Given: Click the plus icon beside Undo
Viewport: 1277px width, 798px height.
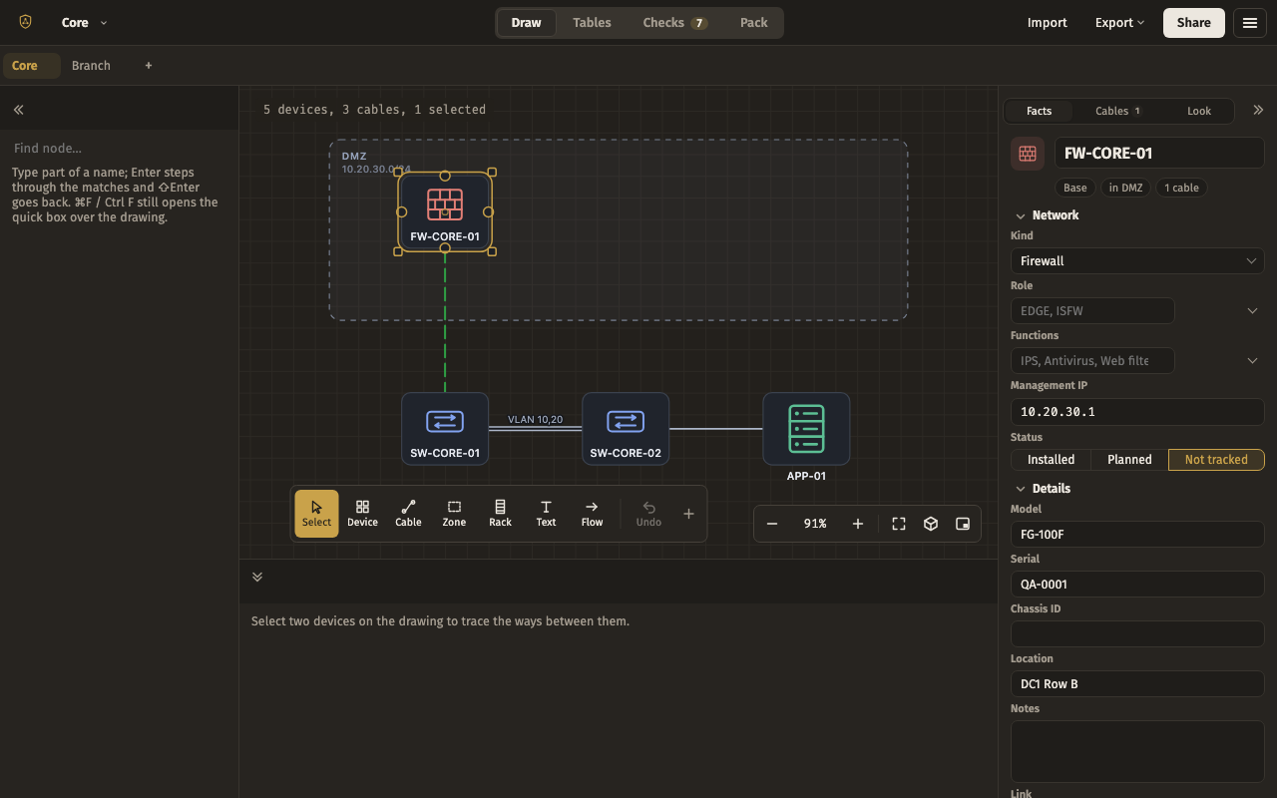Looking at the screenshot, I should coord(688,514).
